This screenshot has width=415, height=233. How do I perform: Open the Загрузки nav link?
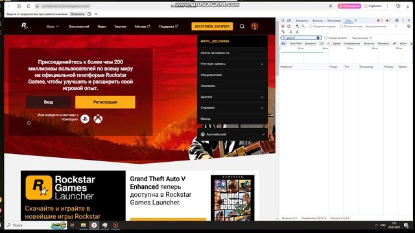[120, 26]
